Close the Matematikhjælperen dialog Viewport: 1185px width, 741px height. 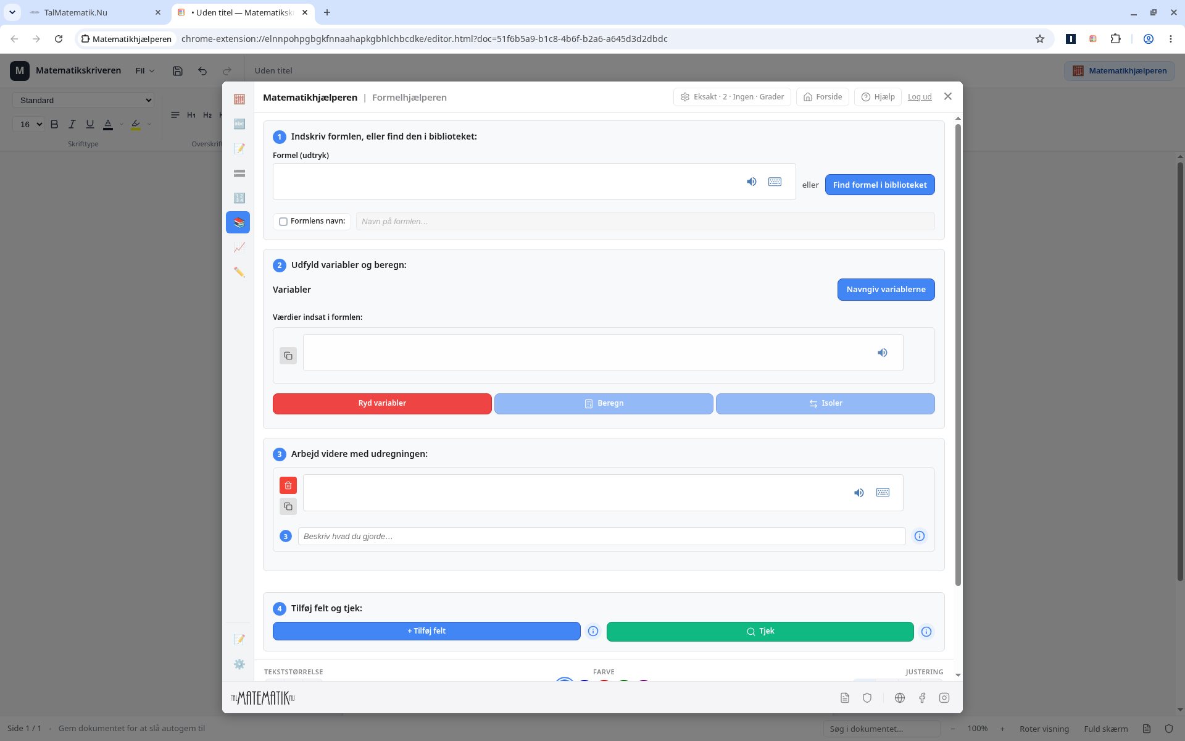948,96
